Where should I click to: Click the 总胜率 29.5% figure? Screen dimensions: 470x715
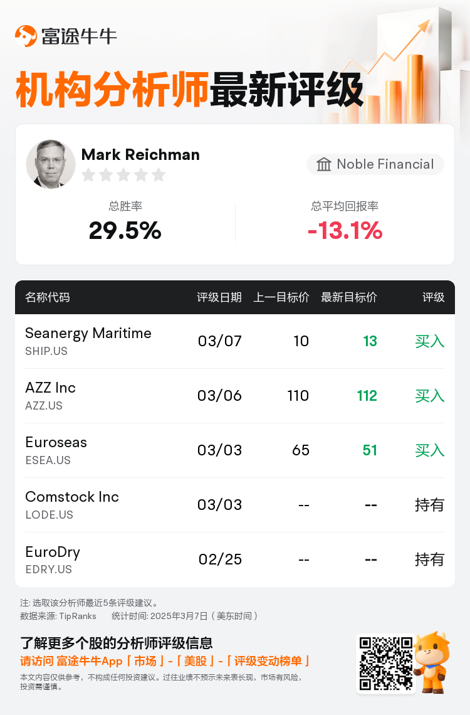coord(125,230)
